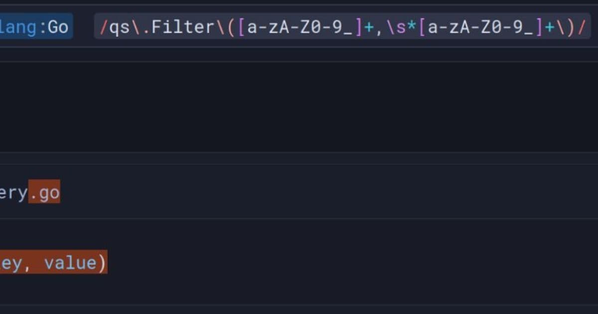Viewport: 598px width, 314px height.
Task: Click the regex slash delimiter in the search query
Action: [x=103, y=27]
